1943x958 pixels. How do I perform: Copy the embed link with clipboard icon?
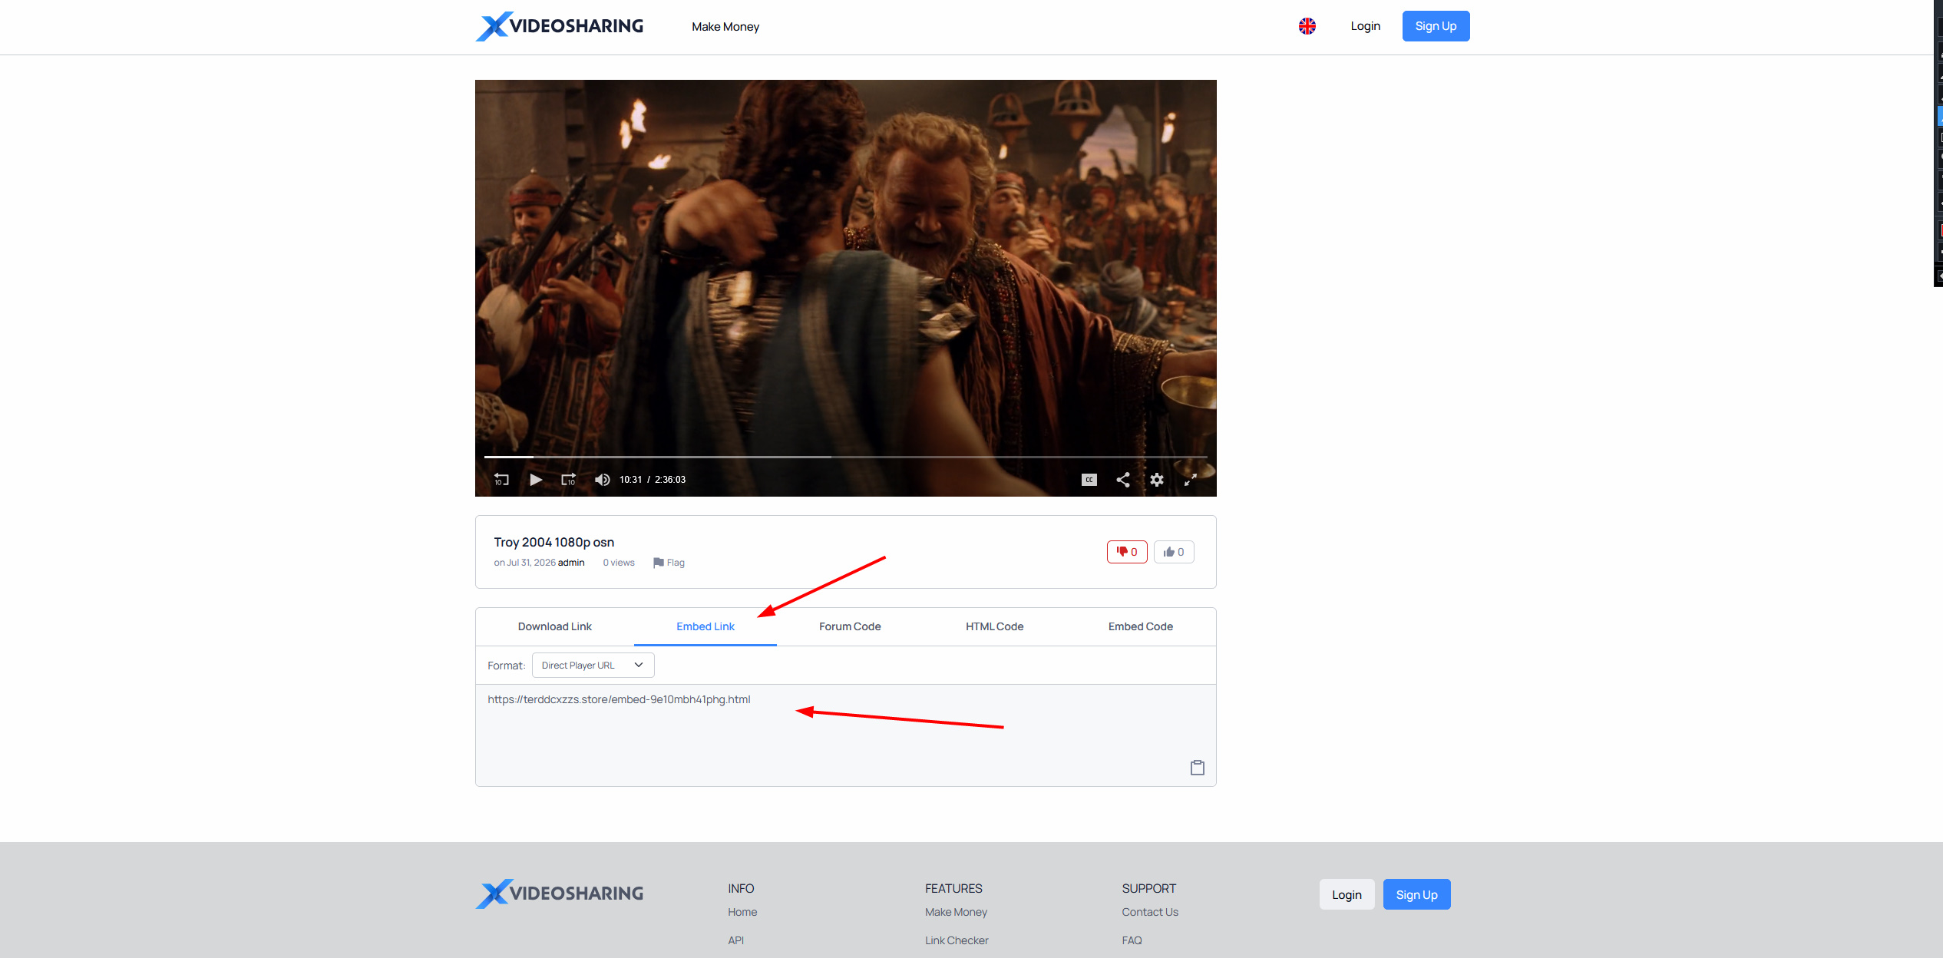coord(1198,768)
